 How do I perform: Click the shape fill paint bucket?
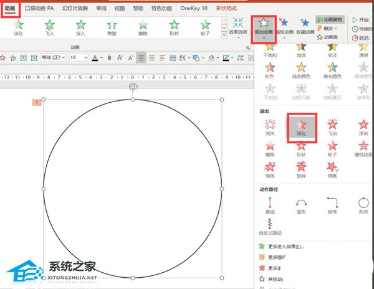[211, 58]
